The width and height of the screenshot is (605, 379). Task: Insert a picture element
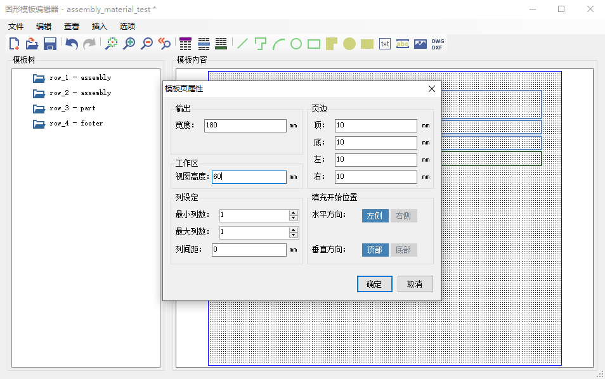[420, 44]
